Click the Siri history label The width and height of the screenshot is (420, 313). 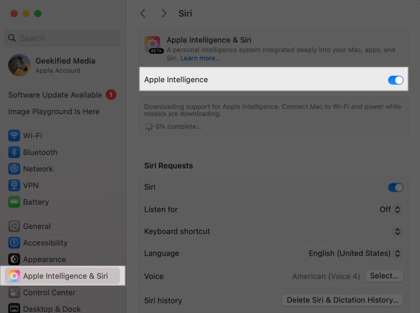[163, 301]
